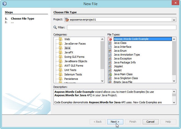Screen dimensions: 181x129
Task: Click the Persistence folder icon
Action: [x=61, y=79]
